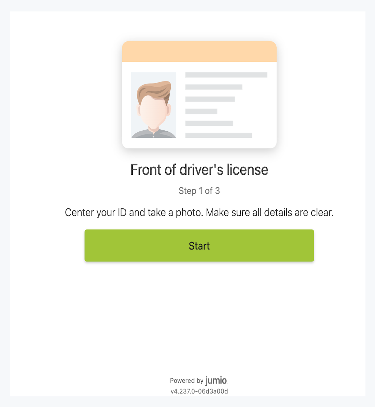Click the green Start button
Viewport: 375px width, 407px height.
coord(199,245)
